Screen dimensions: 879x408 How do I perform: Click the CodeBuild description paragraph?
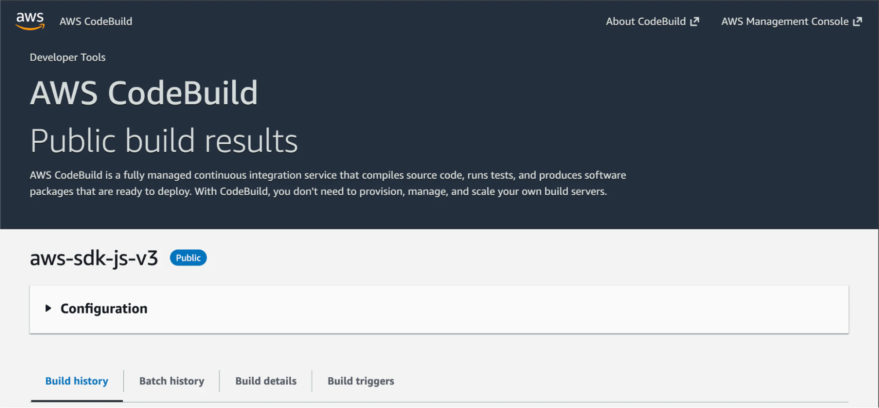pos(328,183)
